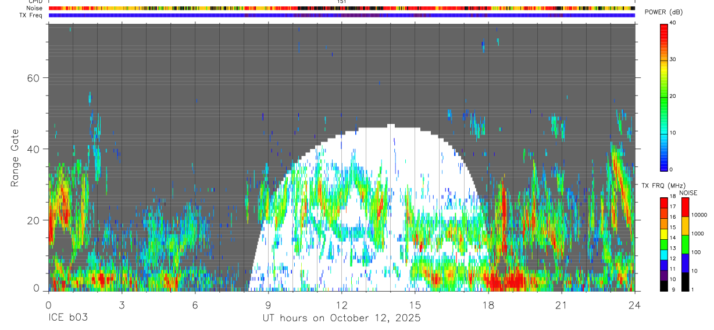Click the TX Freq row label at top
The height and width of the screenshot is (330, 714).
[x=31, y=15]
